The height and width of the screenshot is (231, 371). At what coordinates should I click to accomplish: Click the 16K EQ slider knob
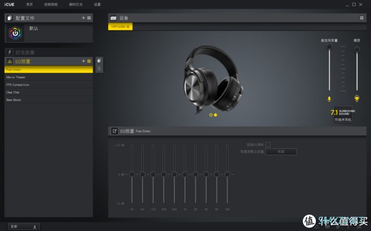[227, 174]
